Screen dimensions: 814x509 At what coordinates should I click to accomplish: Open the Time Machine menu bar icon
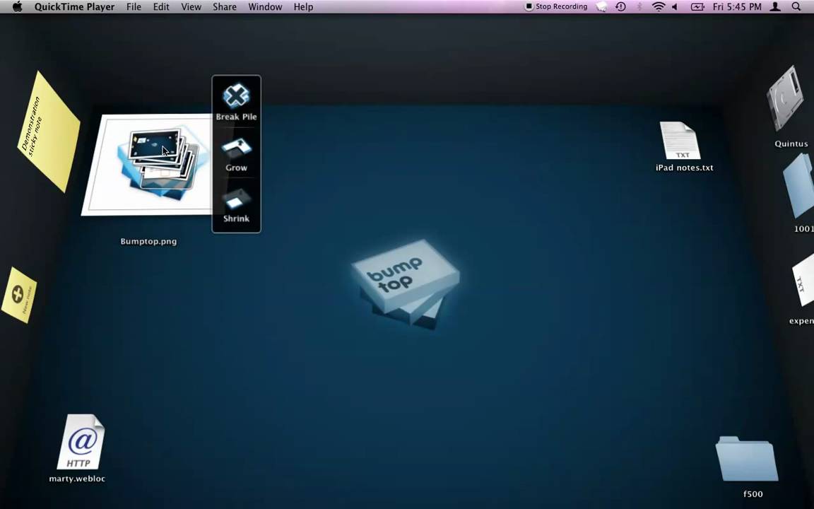620,7
